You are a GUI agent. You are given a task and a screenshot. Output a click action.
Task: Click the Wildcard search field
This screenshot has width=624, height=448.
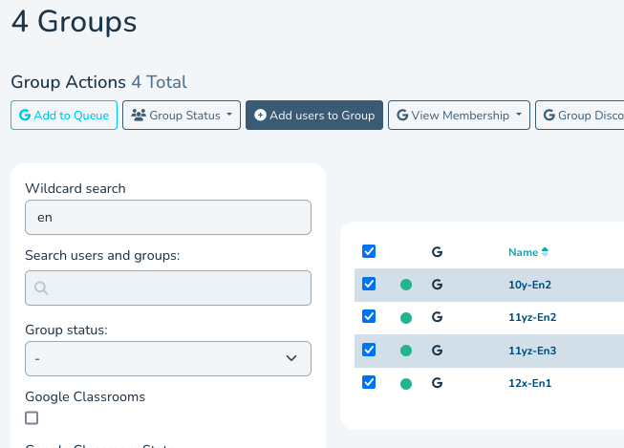[x=168, y=217]
